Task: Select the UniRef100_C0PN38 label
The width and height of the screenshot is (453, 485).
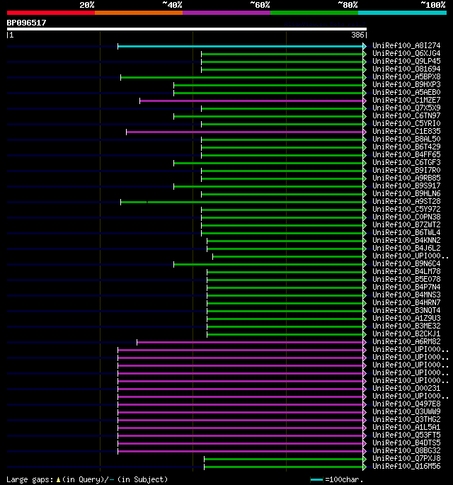Action: (406, 217)
